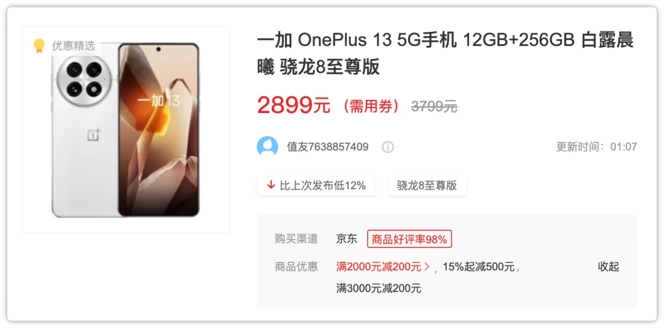Click the gold medal badge icon

(x=39, y=45)
